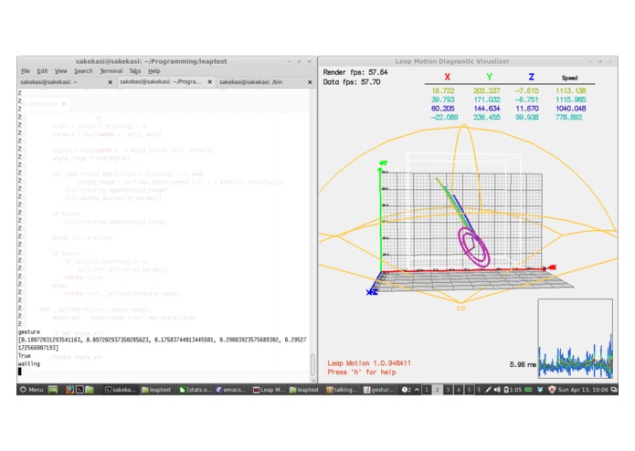Select the first terminal tab sakekasi@sakekasi: ~
Image resolution: width=635 pixels, height=451 pixels.
(x=67, y=81)
